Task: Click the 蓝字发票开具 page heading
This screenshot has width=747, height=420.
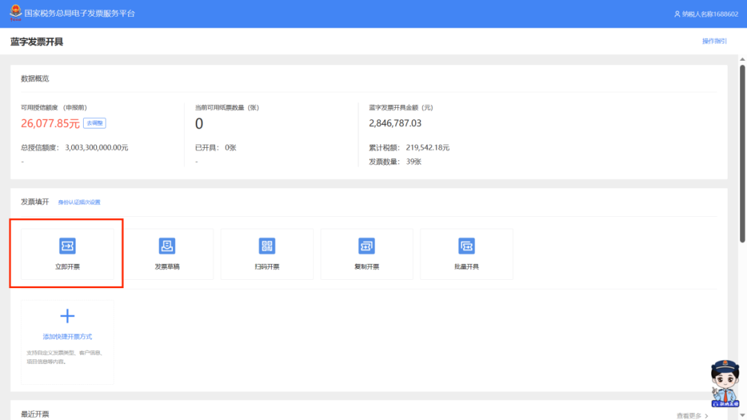Action: click(x=37, y=42)
